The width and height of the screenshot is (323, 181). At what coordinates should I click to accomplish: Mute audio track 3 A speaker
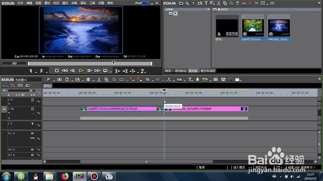click(x=32, y=155)
